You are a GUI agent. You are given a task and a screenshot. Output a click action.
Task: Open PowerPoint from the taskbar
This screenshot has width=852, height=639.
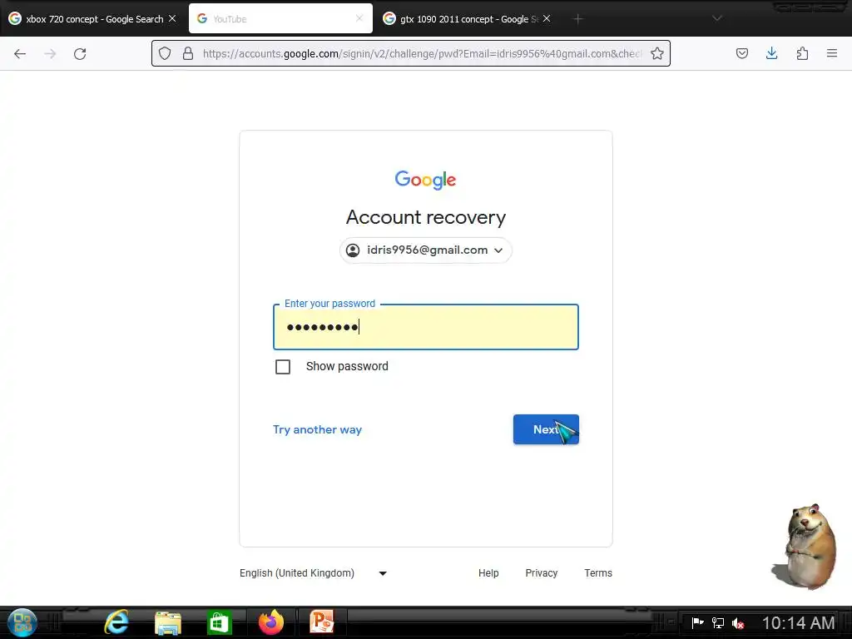(x=322, y=622)
